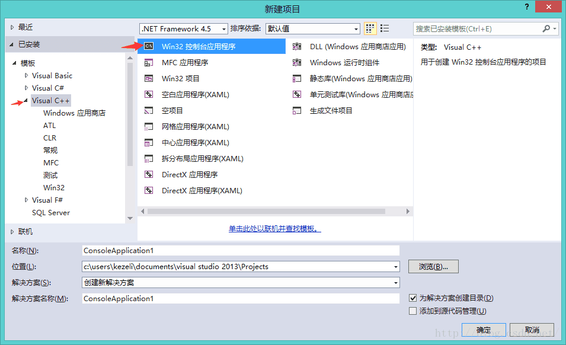Image resolution: width=566 pixels, height=345 pixels.
Task: Select the ATL category
Action: tap(49, 126)
